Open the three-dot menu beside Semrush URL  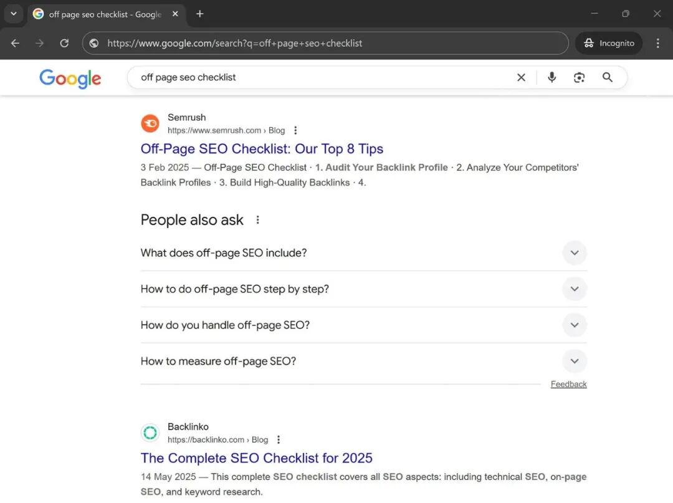click(295, 130)
